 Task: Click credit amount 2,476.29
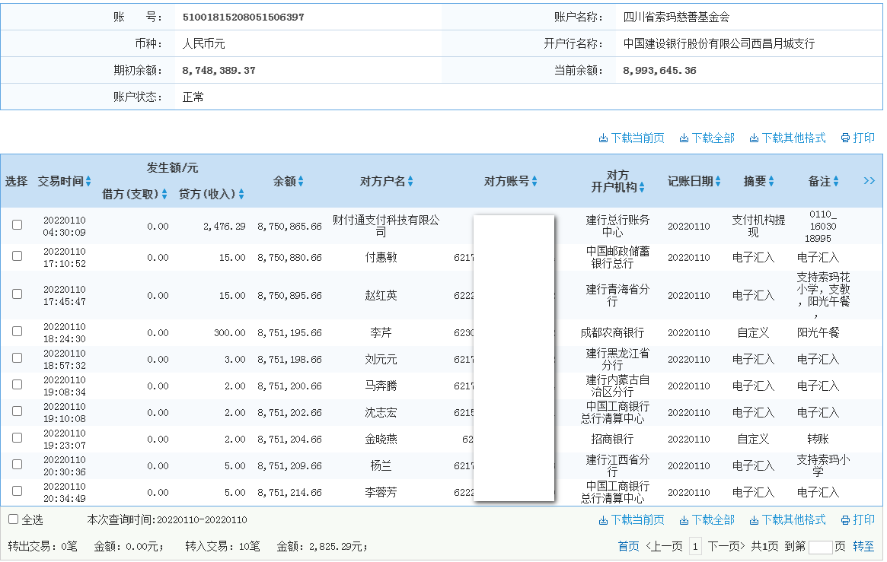[x=225, y=227]
